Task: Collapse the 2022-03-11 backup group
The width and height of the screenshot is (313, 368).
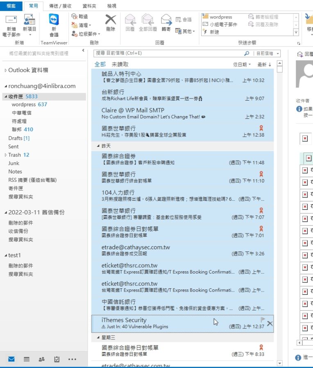Action: 6,213
